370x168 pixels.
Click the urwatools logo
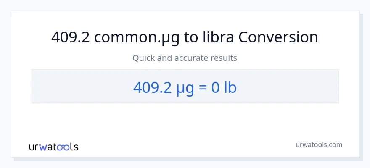point(53,147)
